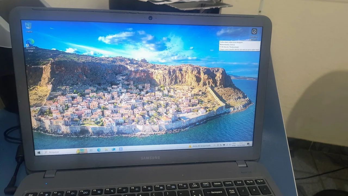Open the clock and date showing 15:21
The height and width of the screenshot is (196, 348).
[x=241, y=144]
